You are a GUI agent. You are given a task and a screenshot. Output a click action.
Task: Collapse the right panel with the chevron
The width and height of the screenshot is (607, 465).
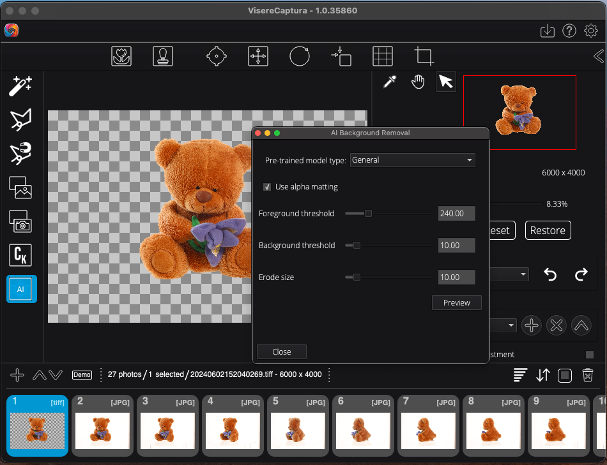coord(598,56)
